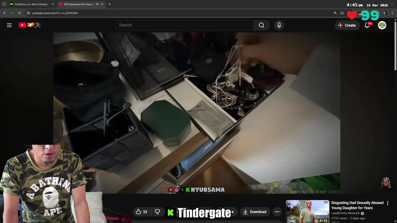
Task: Open the YouTube hamburger guide menu
Action: tap(9, 25)
